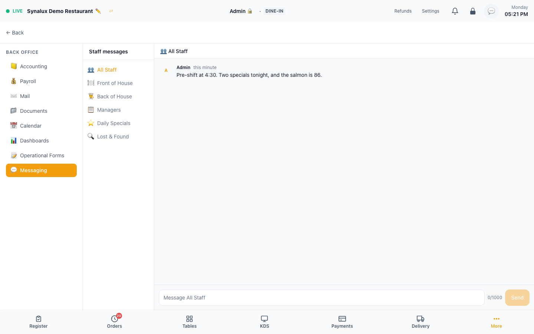Open Settings from the top bar
This screenshot has width=534, height=334.
[x=431, y=11]
